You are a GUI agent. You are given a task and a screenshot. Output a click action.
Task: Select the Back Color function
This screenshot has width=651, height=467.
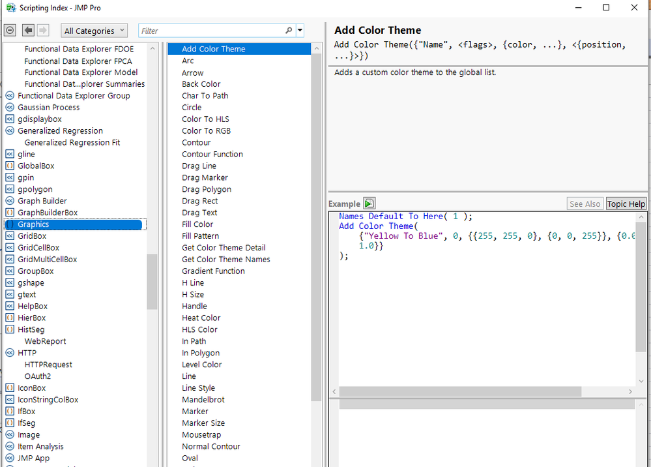pos(201,84)
